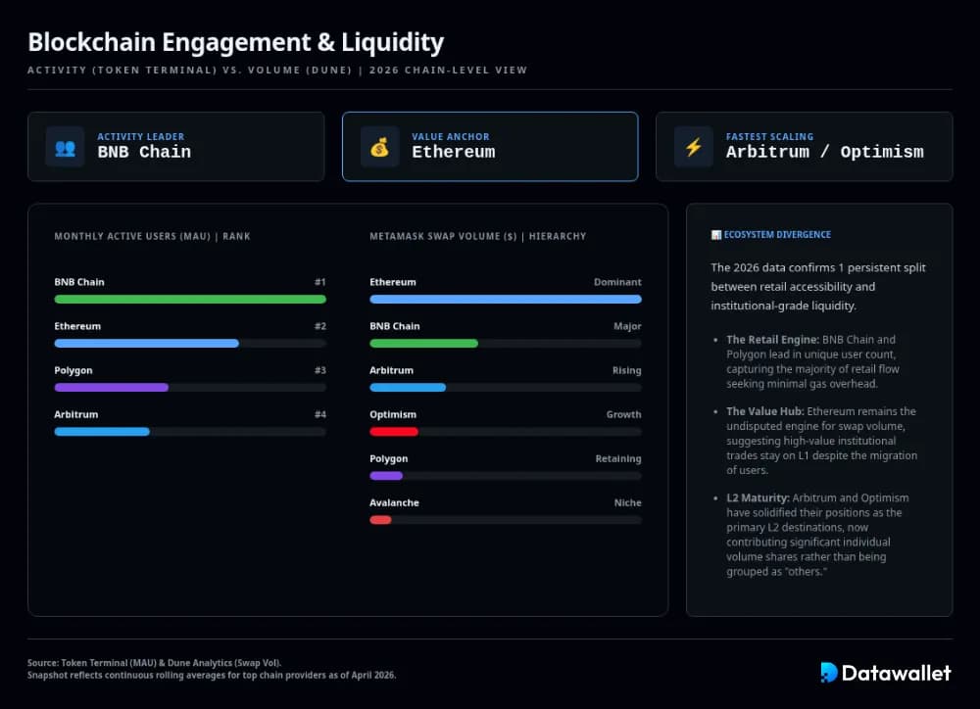Click the Optimism red swap volume bar
This screenshot has width=980, height=709.
pos(394,432)
